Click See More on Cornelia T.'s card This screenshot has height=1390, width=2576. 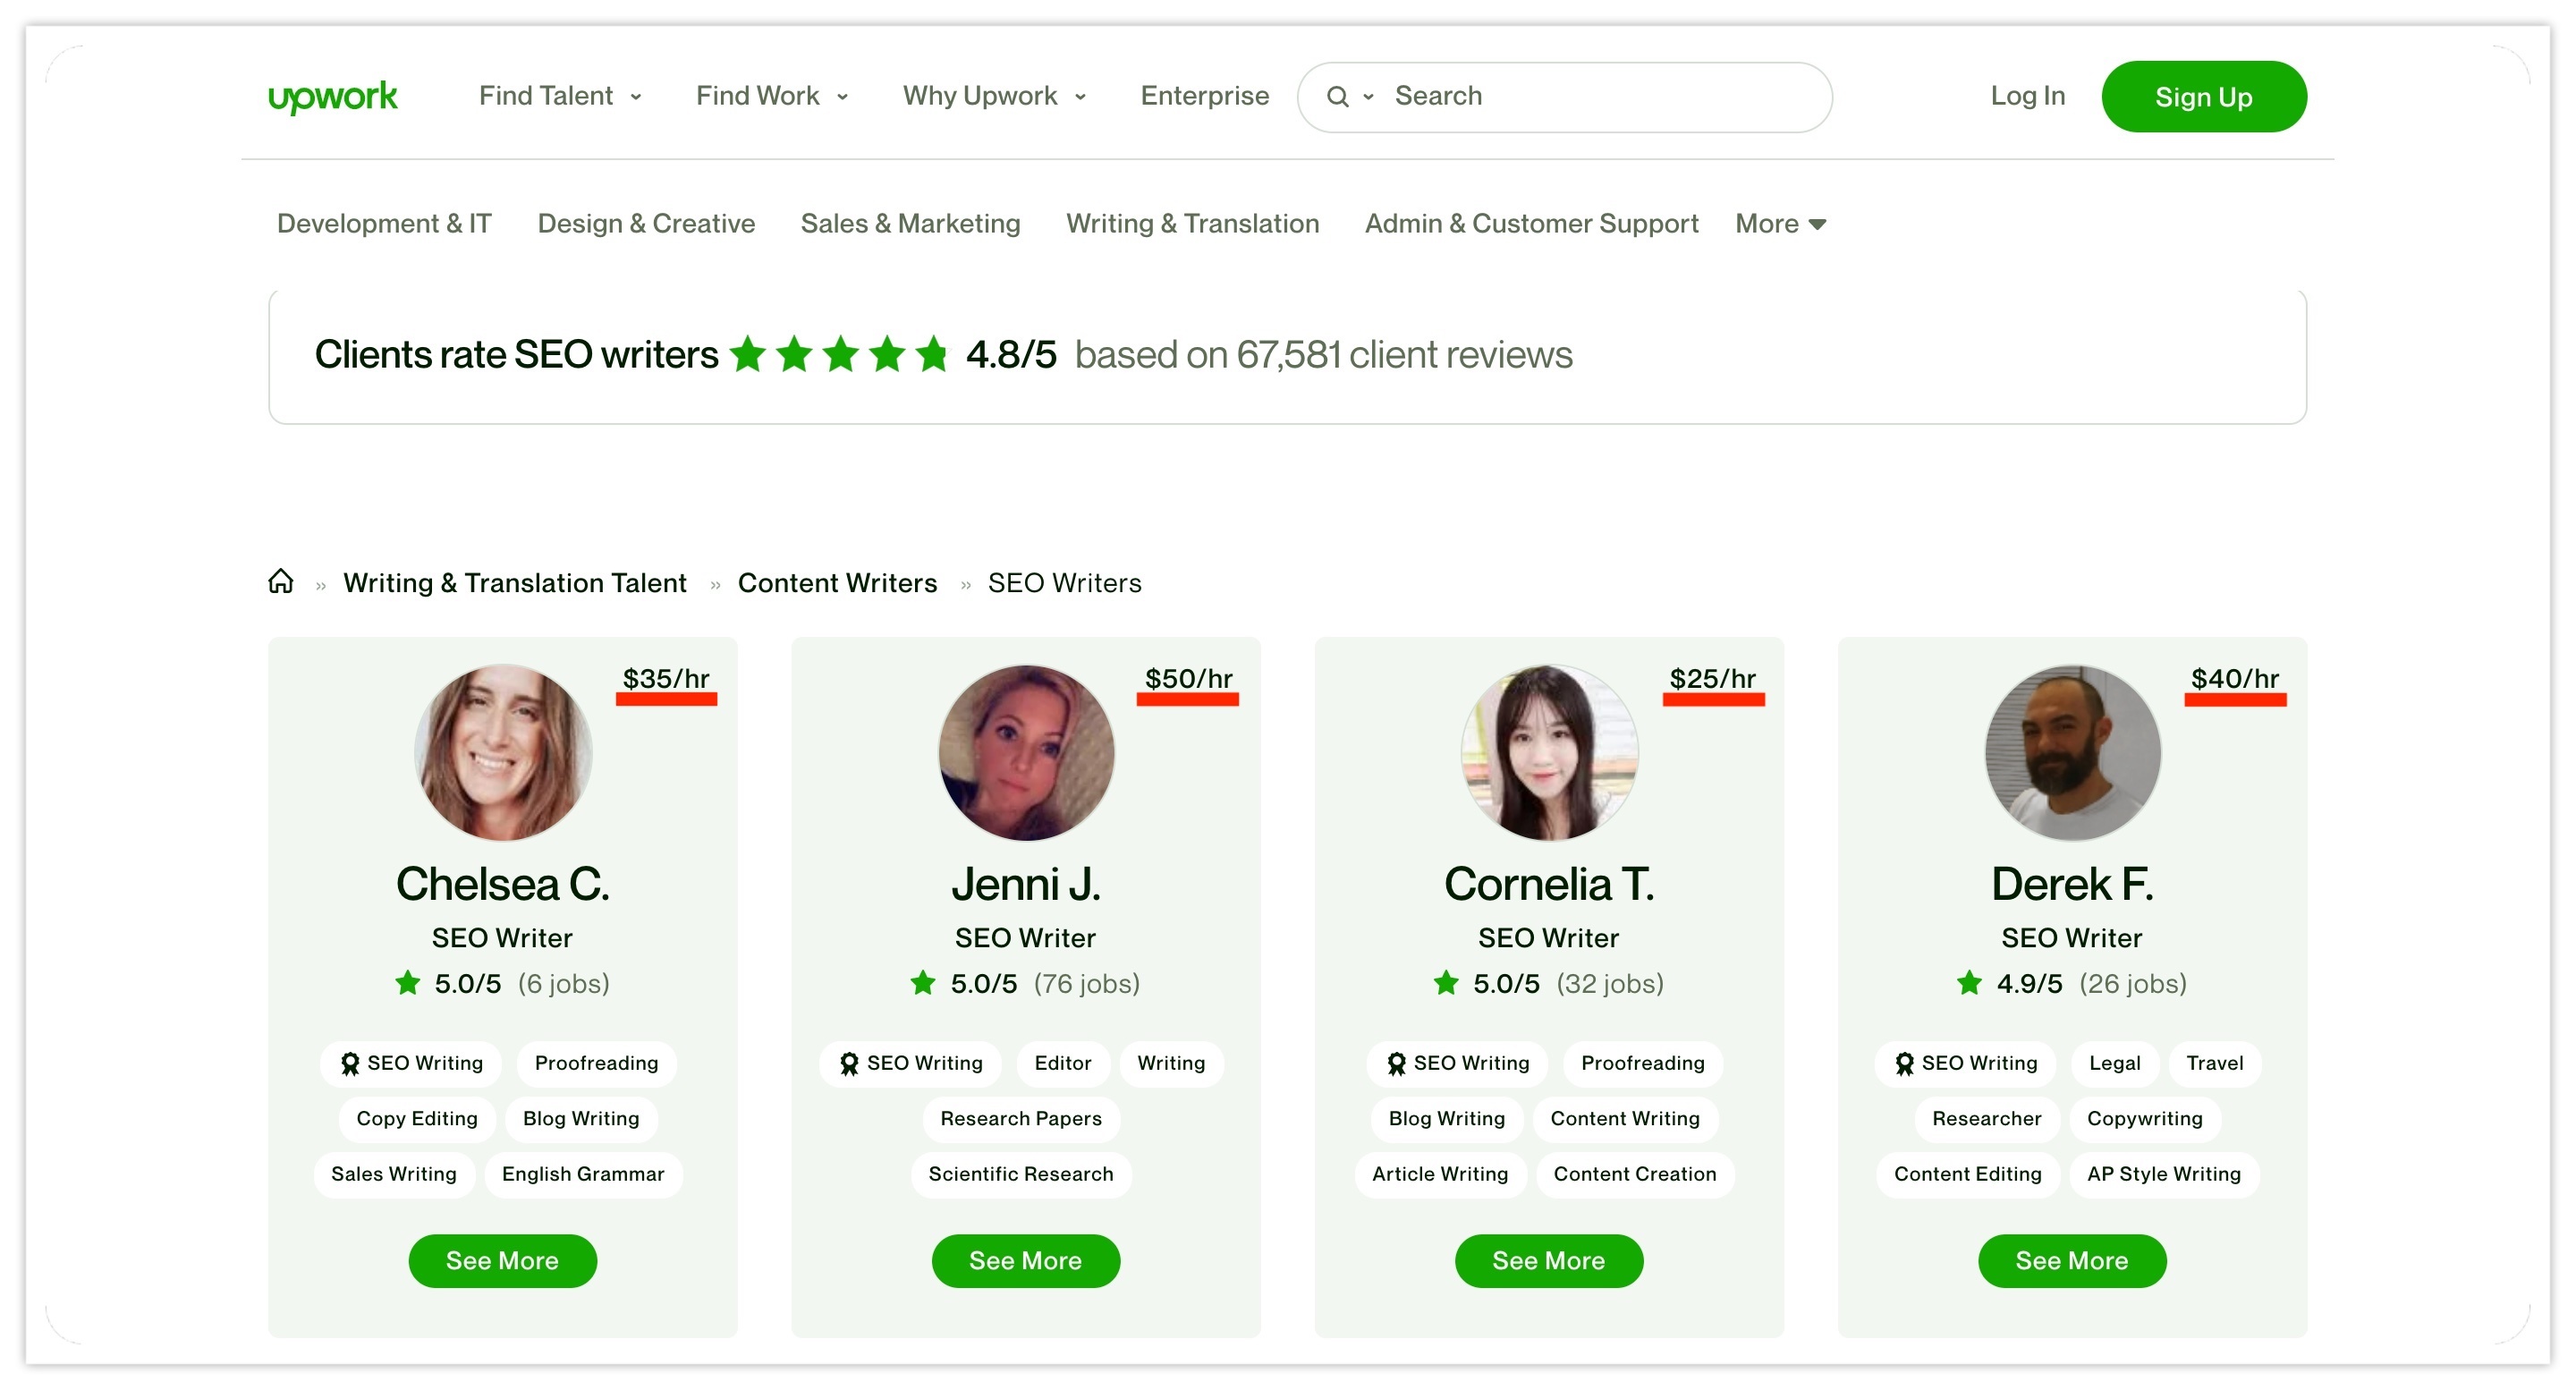(x=1548, y=1260)
